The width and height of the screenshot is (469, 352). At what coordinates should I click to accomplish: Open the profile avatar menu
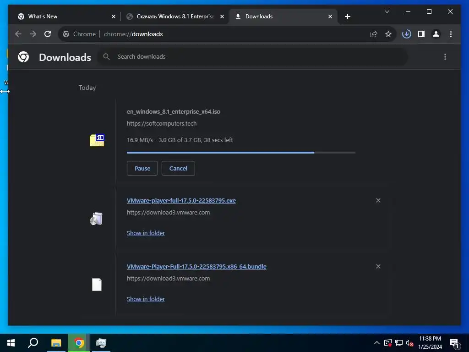tap(436, 34)
